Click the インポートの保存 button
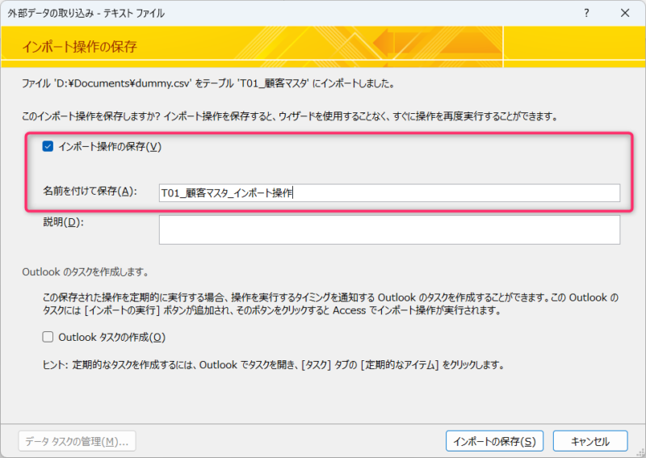Viewport: 646px width, 458px height. point(494,442)
